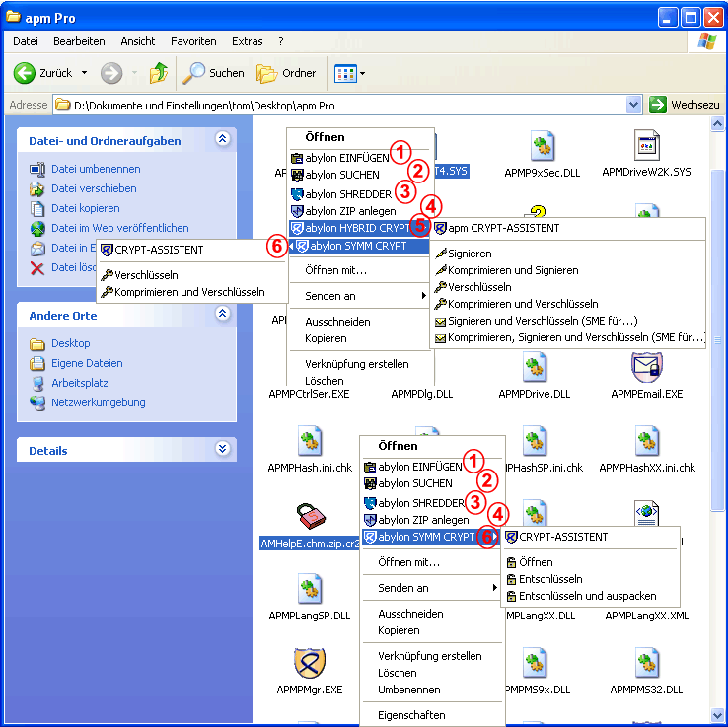Click Umbenennen in lower context menu
The width and height of the screenshot is (728, 727).
point(409,690)
